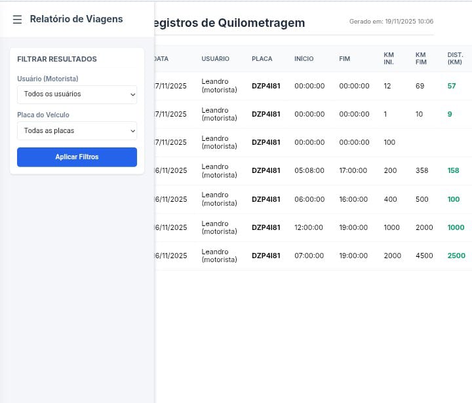Viewport: 472px width, 403px height.
Task: Click the INÍCIO column header
Action: coord(304,59)
